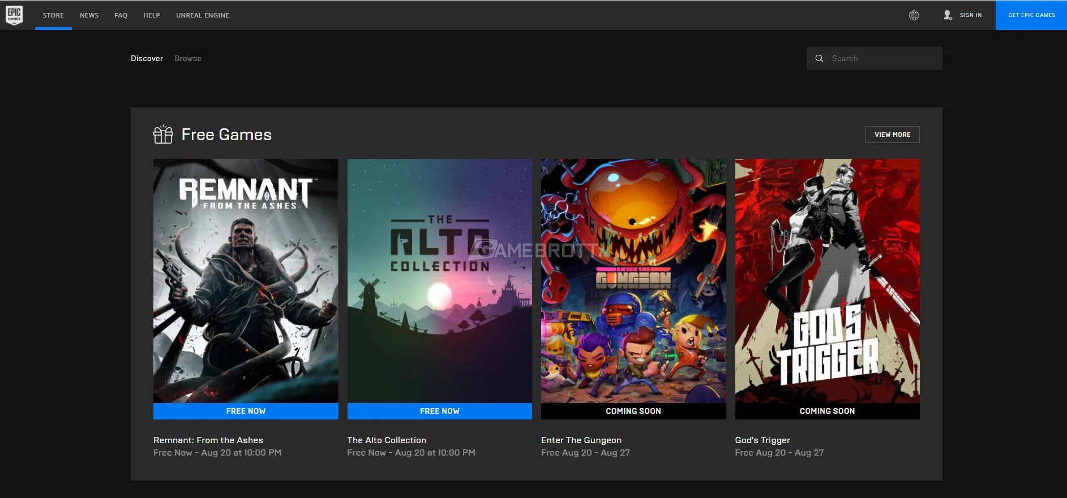Viewport: 1067px width, 498px height.
Task: Open the Unreal Engine menu item
Action: pos(203,15)
